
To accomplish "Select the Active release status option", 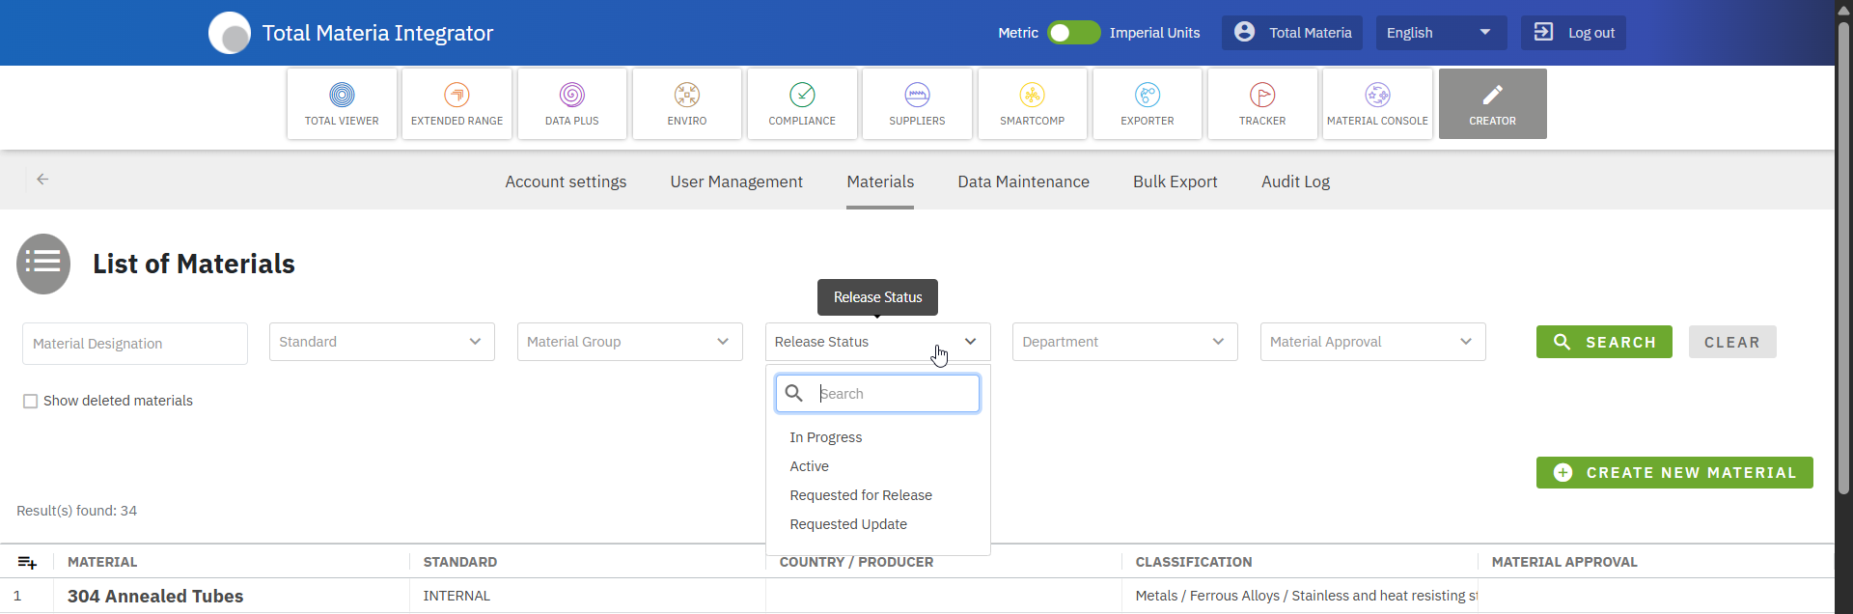I will click(x=809, y=466).
